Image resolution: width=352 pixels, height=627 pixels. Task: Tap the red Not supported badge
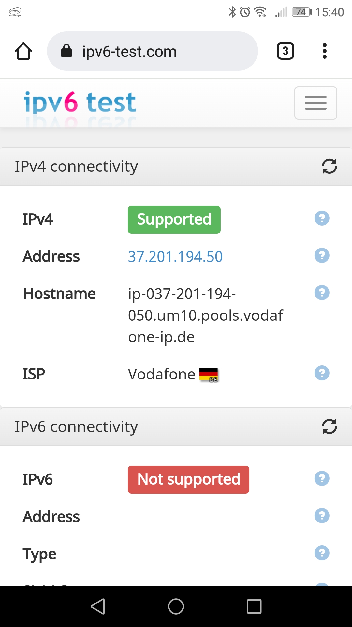pos(188,479)
